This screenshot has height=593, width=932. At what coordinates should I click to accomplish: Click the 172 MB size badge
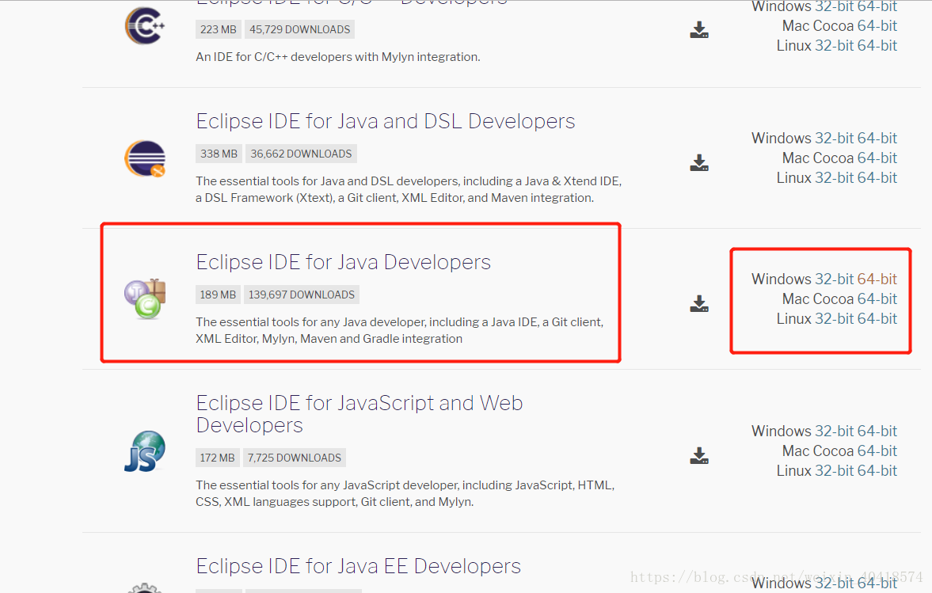(217, 458)
